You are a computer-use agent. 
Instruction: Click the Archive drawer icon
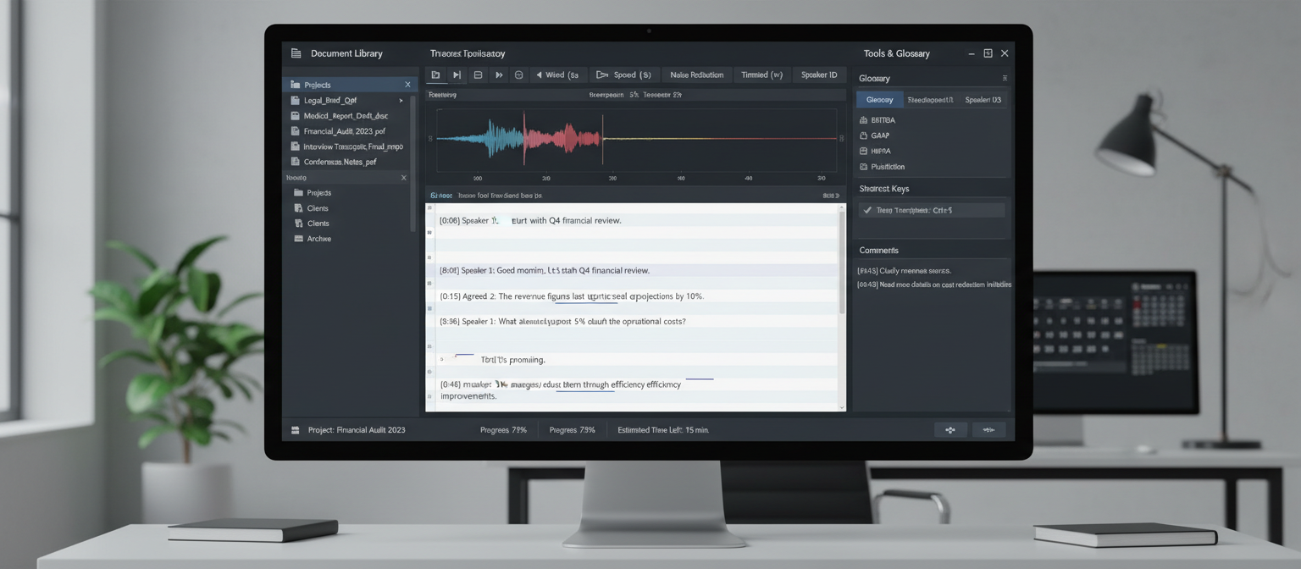298,239
